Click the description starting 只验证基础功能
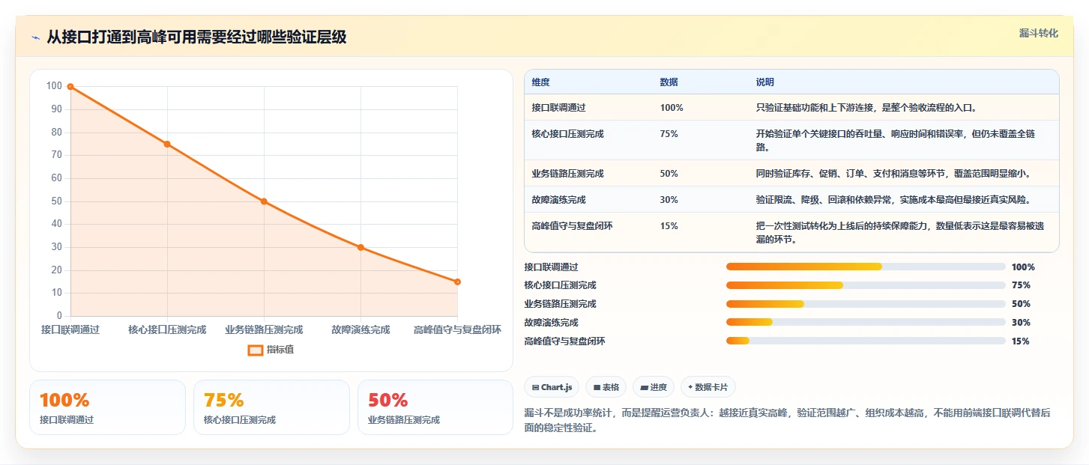 click(x=866, y=108)
